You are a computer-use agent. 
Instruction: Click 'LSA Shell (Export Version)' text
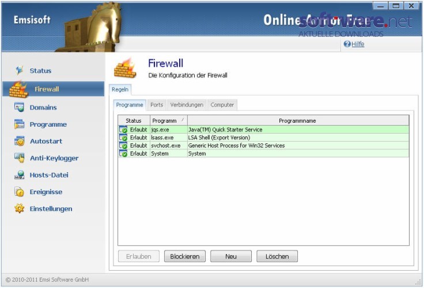point(219,137)
